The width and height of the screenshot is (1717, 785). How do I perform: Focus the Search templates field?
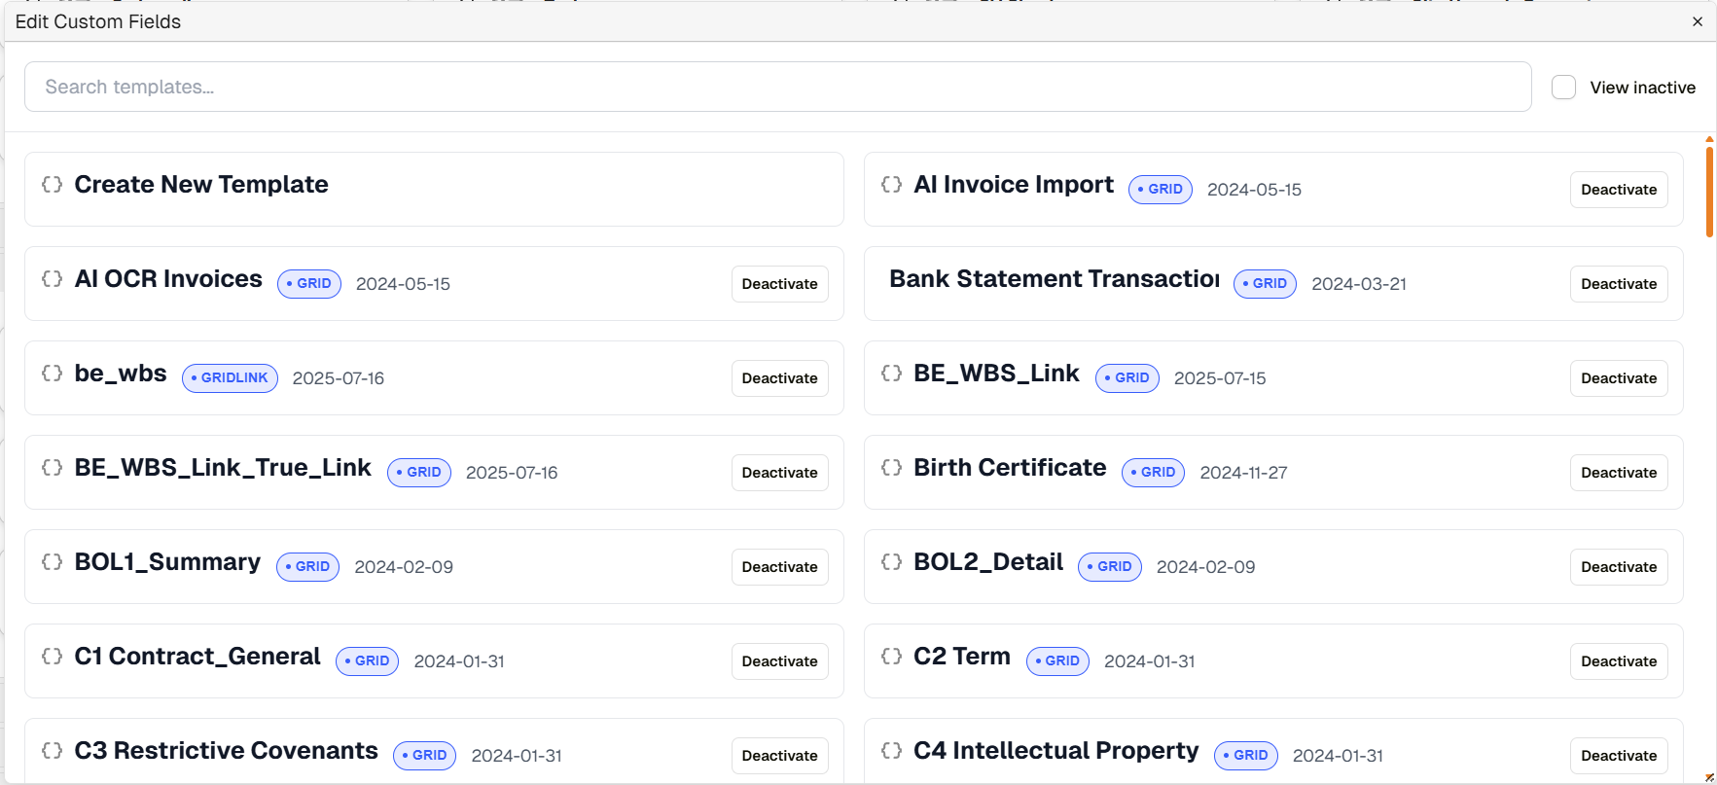[778, 87]
